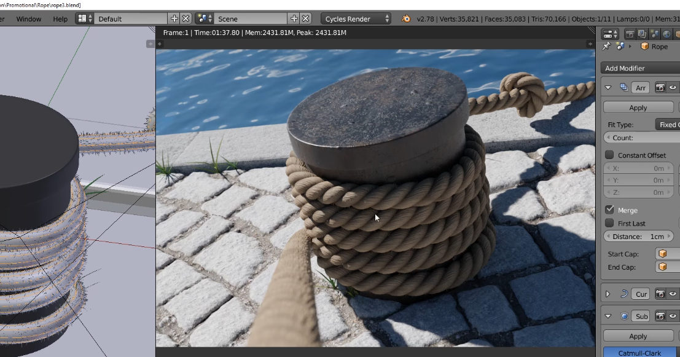The width and height of the screenshot is (680, 357).
Task: Open the Cycles Render engine selector
Action: [x=355, y=18]
